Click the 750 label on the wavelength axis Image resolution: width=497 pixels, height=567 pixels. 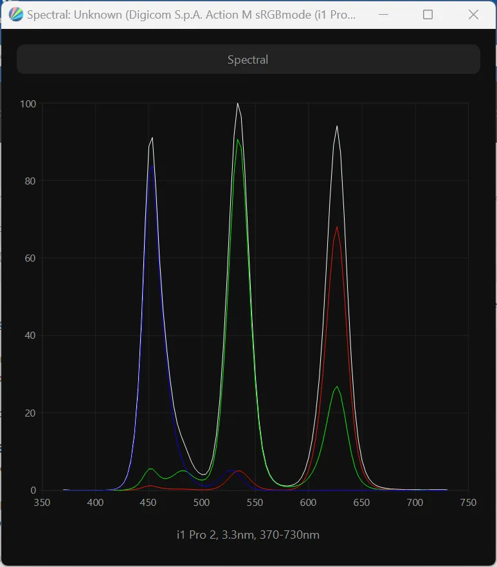pos(468,503)
